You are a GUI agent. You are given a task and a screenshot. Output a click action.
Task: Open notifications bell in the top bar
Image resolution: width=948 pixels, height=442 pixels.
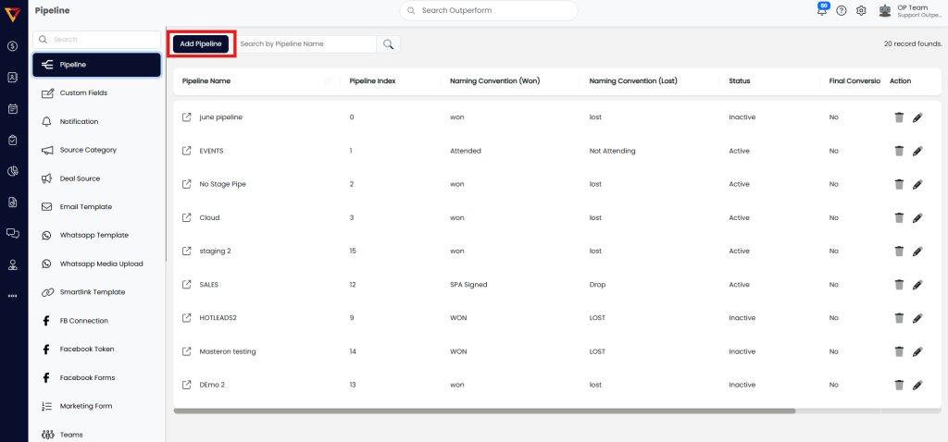(822, 10)
